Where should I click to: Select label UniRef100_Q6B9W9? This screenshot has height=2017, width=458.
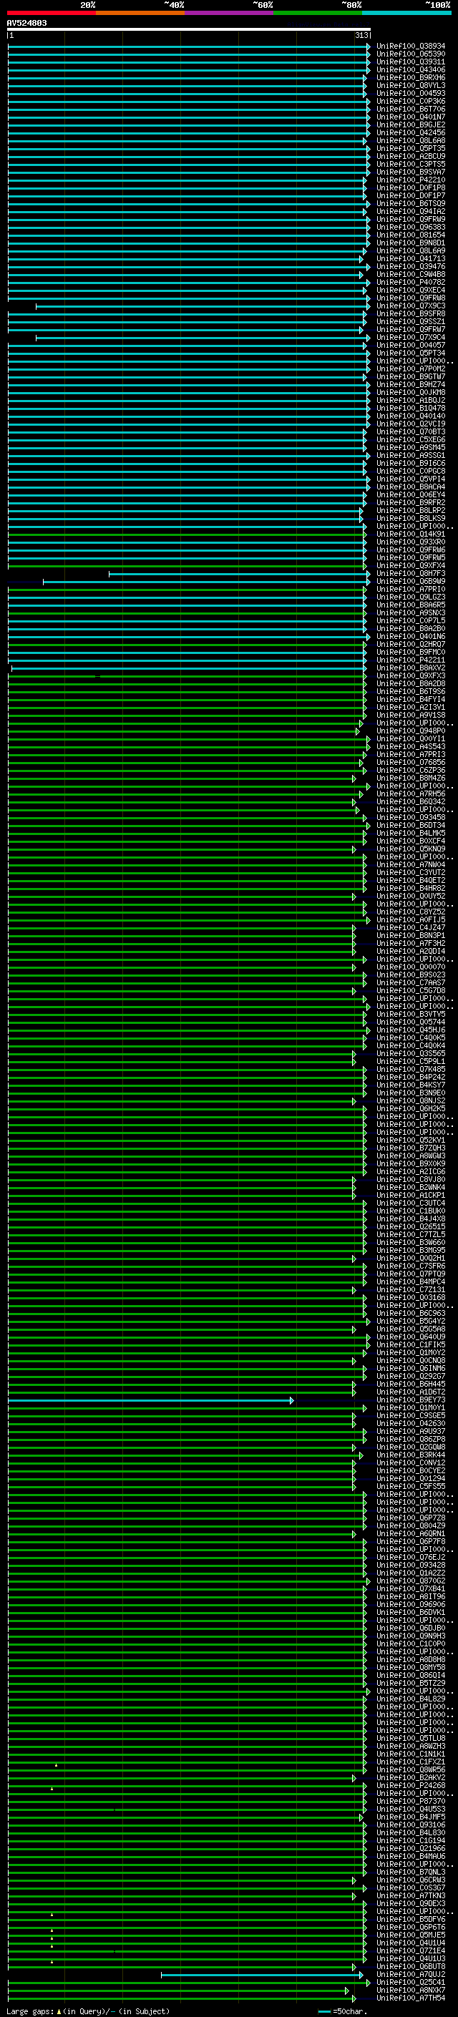pyautogui.click(x=411, y=581)
